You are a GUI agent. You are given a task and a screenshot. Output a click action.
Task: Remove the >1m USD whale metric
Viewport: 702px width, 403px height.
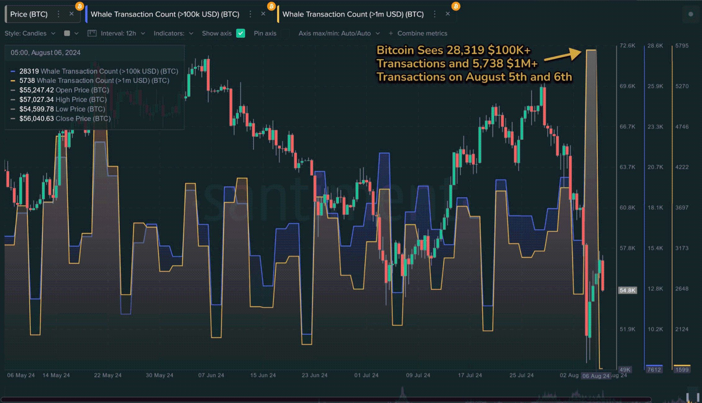click(x=448, y=14)
